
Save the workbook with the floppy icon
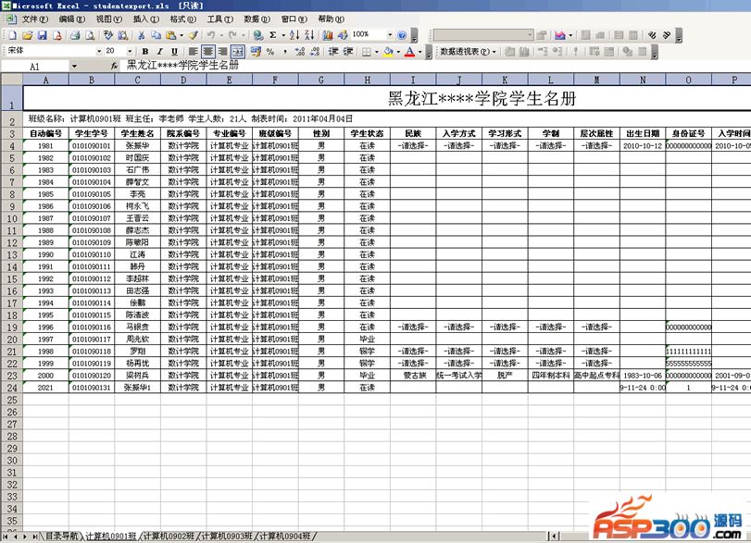(x=43, y=35)
